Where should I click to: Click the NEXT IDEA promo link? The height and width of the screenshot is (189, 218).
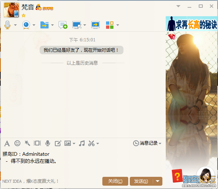(x=30, y=181)
